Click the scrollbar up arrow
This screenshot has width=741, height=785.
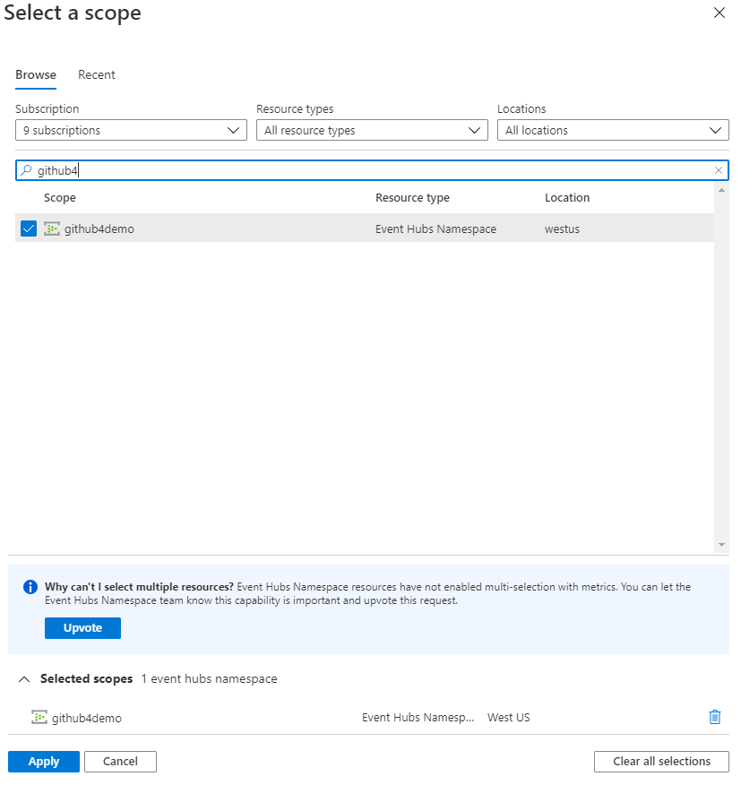(x=721, y=190)
